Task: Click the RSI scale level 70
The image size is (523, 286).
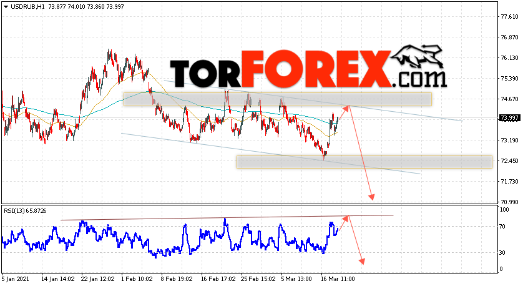Action: click(503, 227)
